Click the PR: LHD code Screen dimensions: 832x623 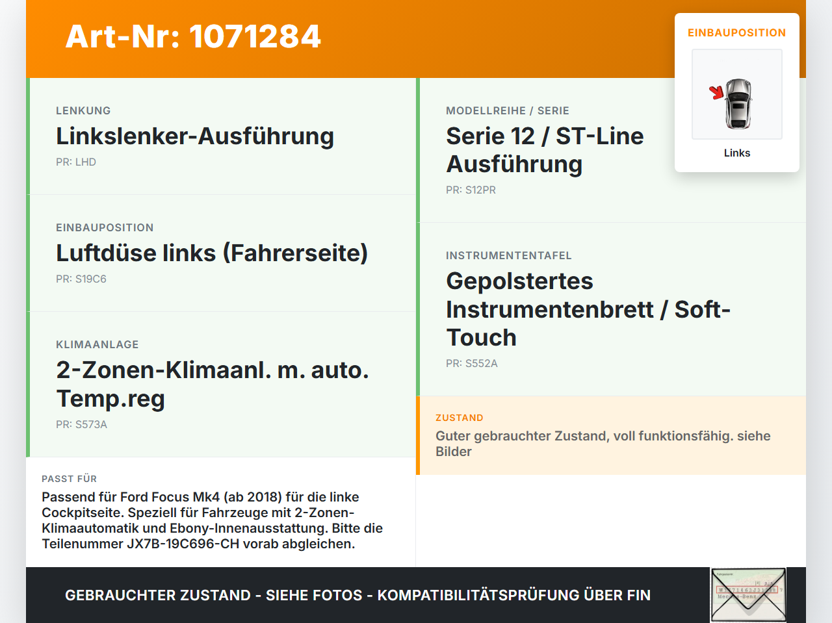(76, 162)
